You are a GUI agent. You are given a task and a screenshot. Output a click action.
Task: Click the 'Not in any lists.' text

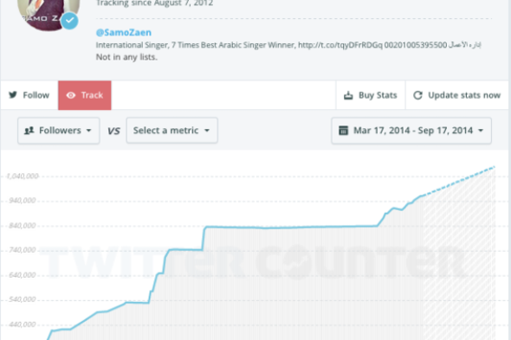click(x=126, y=57)
